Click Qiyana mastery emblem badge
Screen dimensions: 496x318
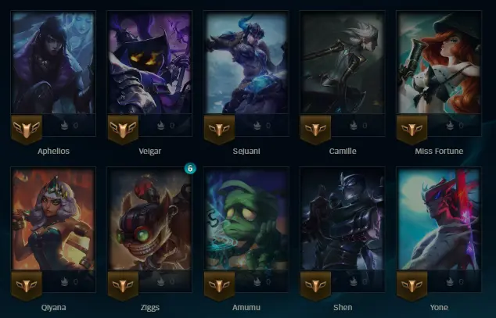pos(27,286)
